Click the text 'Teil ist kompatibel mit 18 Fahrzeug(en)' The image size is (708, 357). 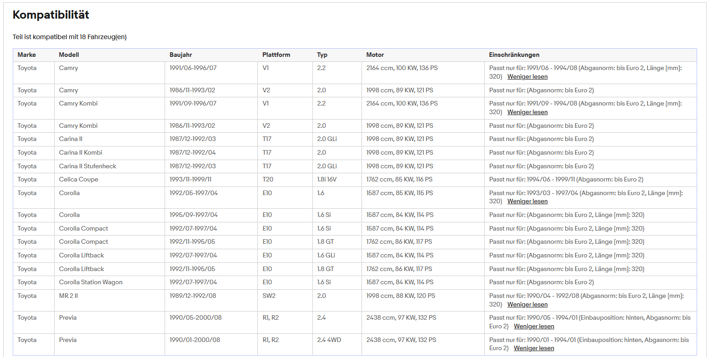pos(70,37)
